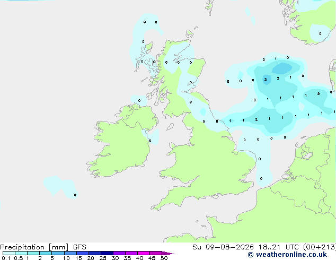Select the 2–5 mm legend swatch
The height and width of the screenshot is (260, 336).
(x=46, y=253)
